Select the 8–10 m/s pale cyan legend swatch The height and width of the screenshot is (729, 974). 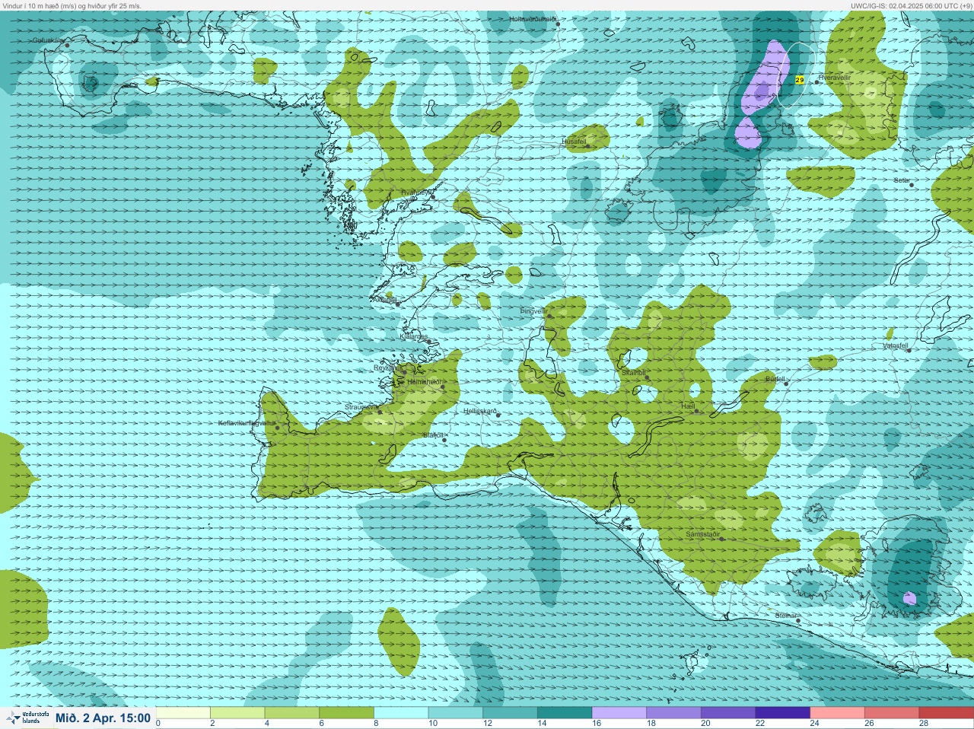pos(401,713)
